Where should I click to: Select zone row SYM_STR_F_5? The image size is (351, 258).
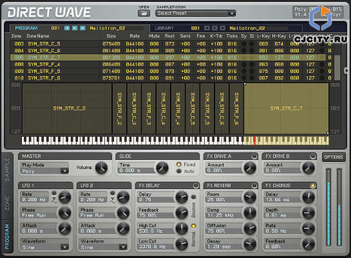tap(171, 72)
